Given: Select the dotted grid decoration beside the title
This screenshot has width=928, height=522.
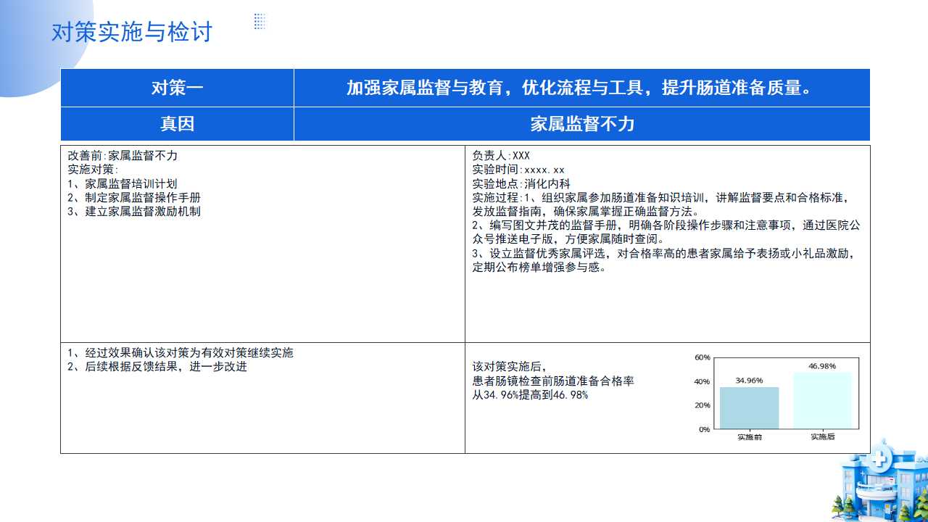Looking at the screenshot, I should 260,21.
